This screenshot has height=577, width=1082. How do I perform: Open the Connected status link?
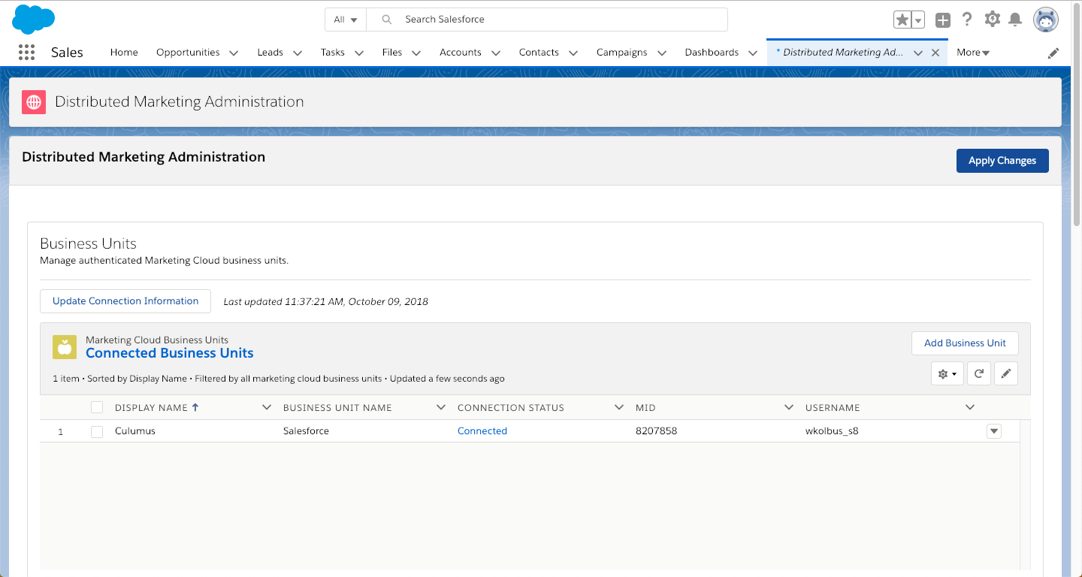tap(482, 431)
